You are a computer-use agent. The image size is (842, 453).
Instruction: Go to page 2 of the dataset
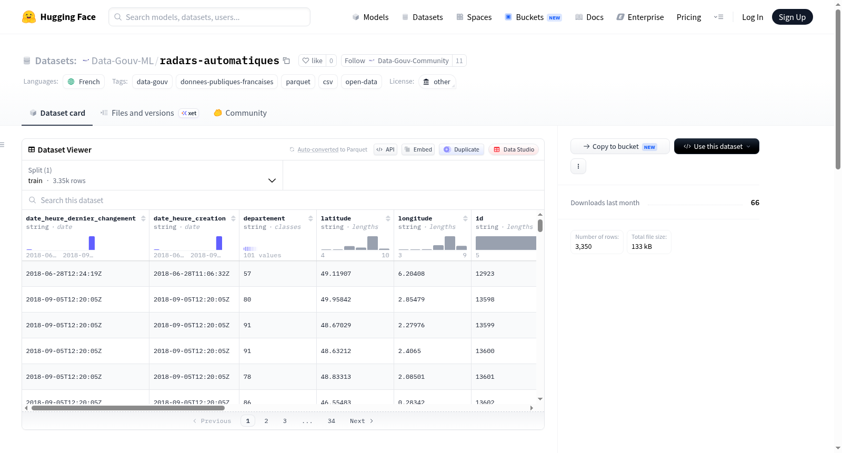pos(266,421)
